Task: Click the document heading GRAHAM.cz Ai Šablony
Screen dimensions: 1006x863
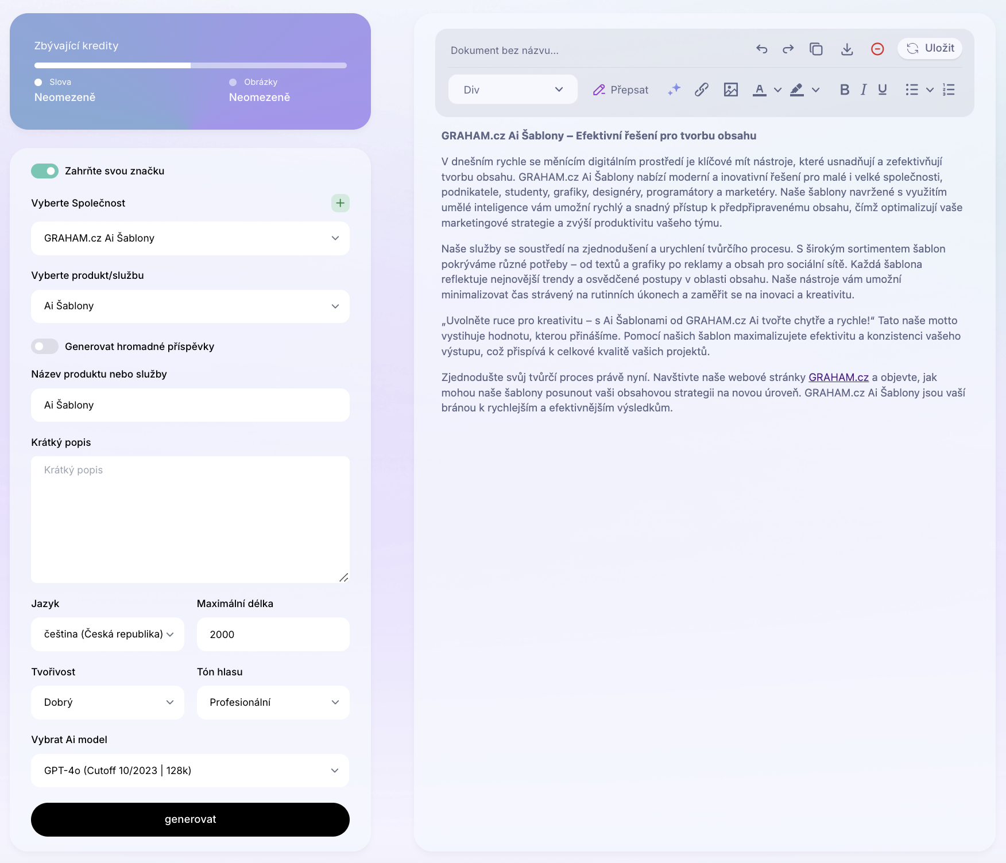Action: click(x=598, y=136)
